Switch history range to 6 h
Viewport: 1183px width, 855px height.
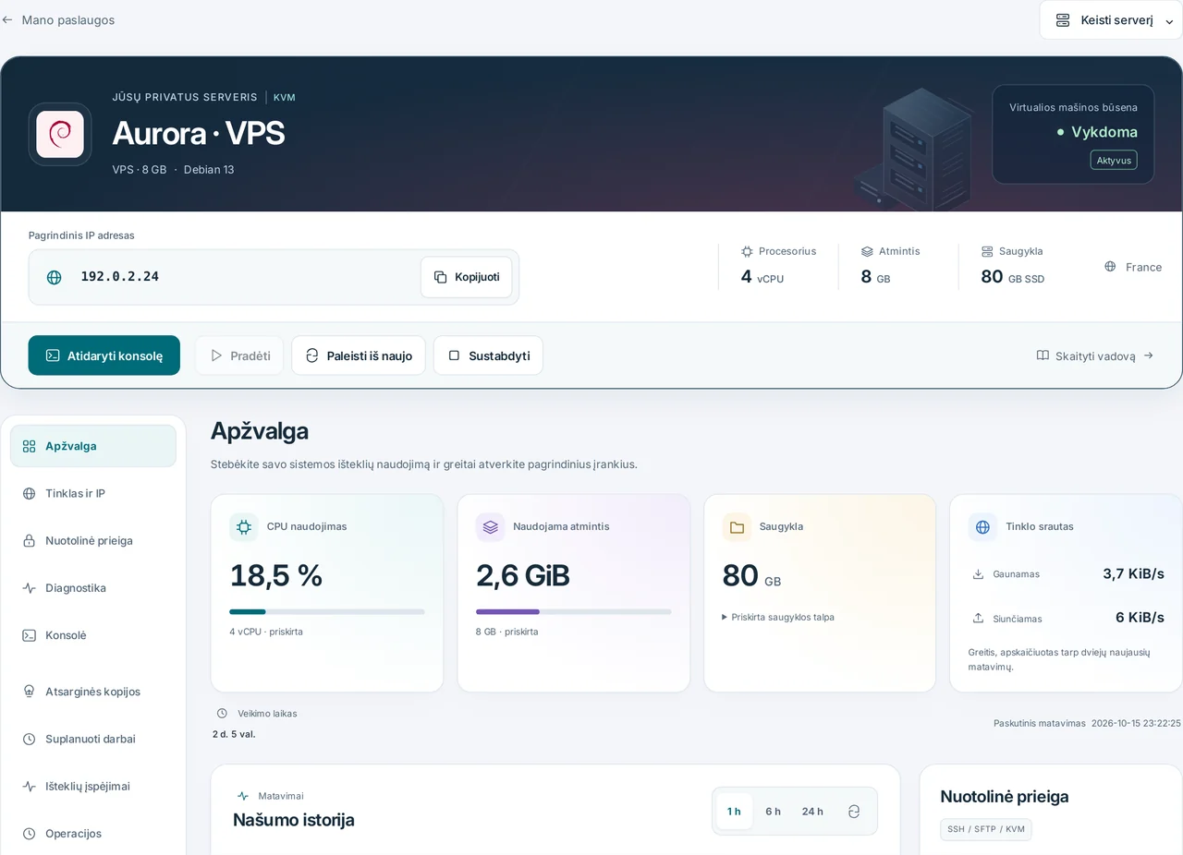(x=773, y=812)
